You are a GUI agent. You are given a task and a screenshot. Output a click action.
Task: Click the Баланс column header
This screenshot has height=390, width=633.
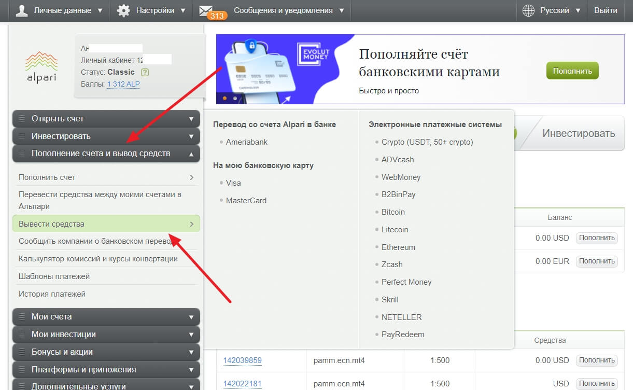(x=560, y=218)
